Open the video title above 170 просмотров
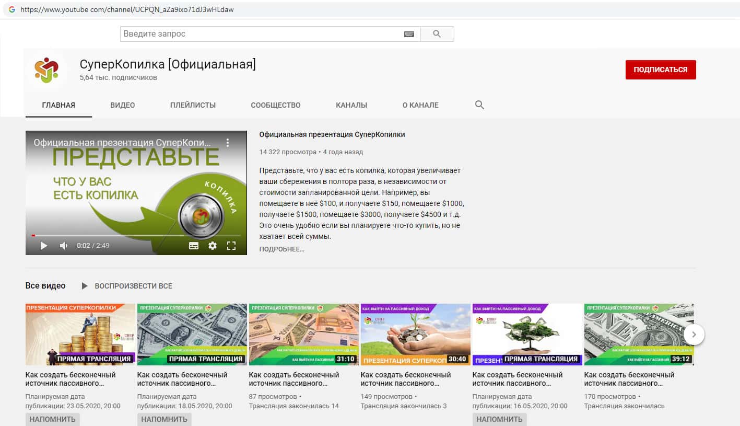 point(630,379)
